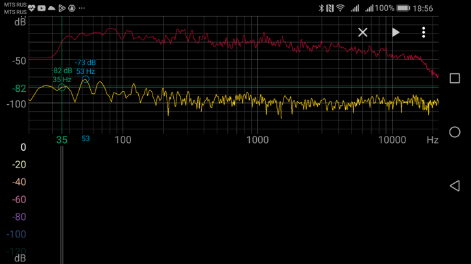Tap the X close icon above the spectrum
Image resolution: width=471 pixels, height=264 pixels.
[363, 32]
